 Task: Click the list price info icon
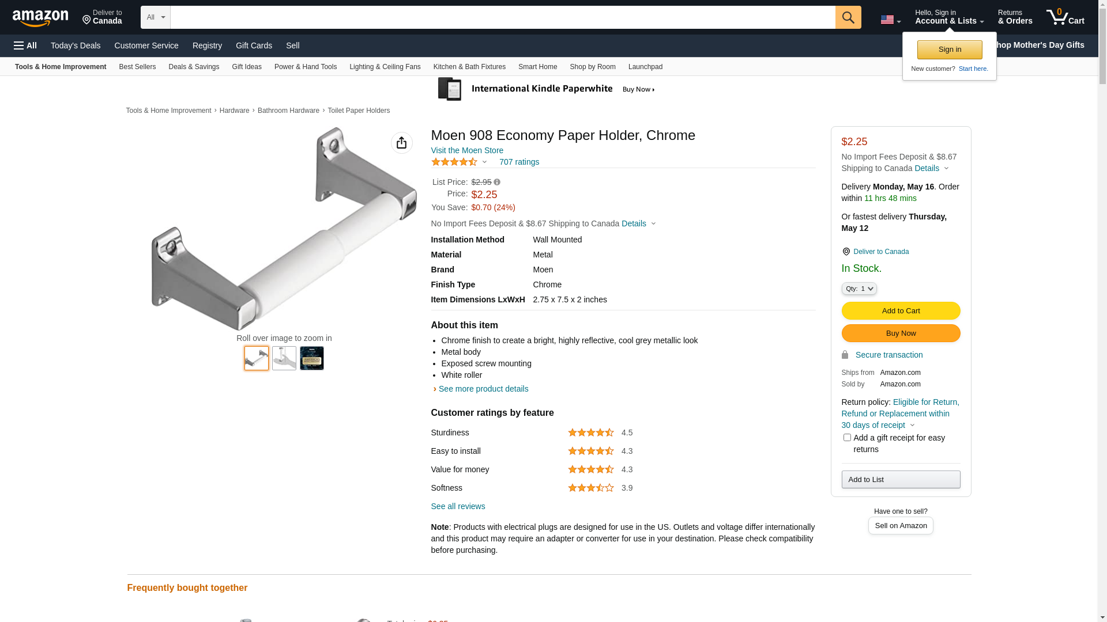[x=497, y=182]
